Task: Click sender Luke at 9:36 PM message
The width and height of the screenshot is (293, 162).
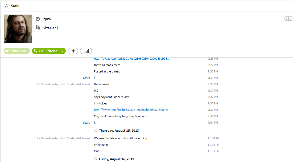Action: 62,84
